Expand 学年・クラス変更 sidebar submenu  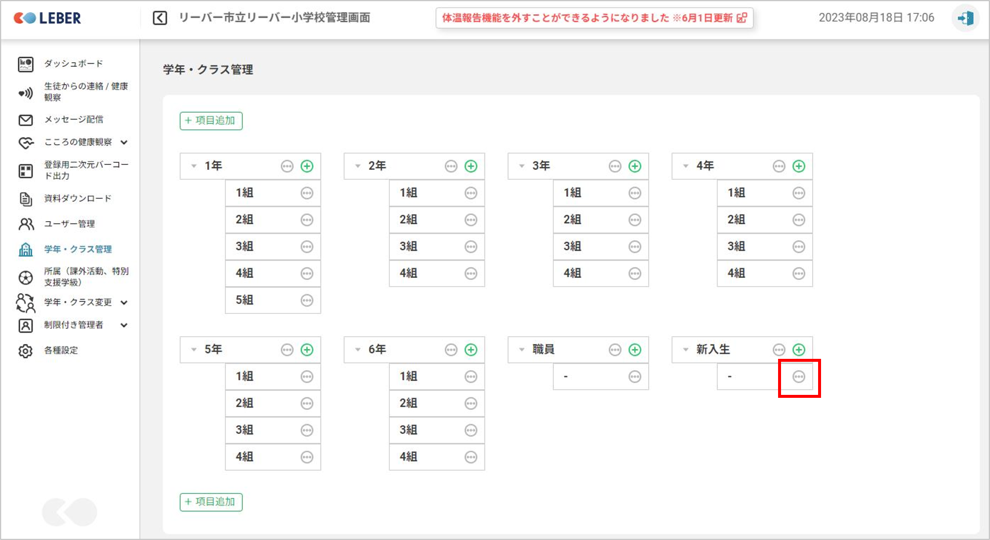(x=124, y=303)
